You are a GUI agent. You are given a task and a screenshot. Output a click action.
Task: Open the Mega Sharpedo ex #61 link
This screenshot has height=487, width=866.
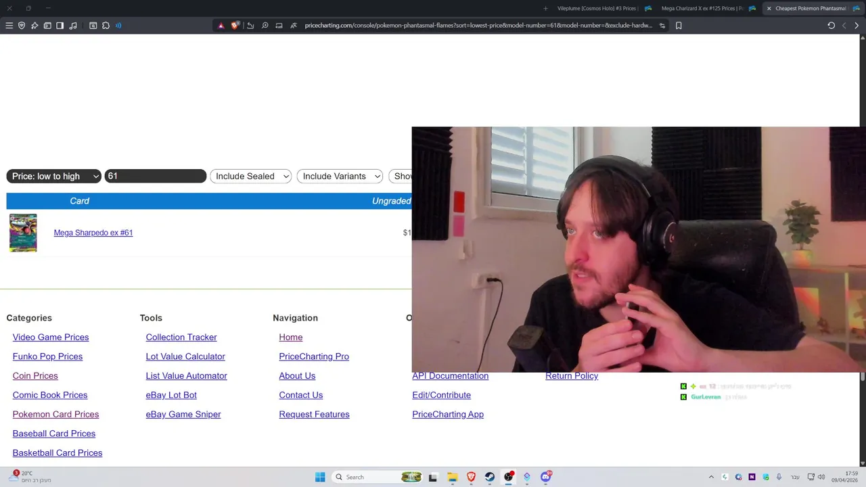click(93, 233)
